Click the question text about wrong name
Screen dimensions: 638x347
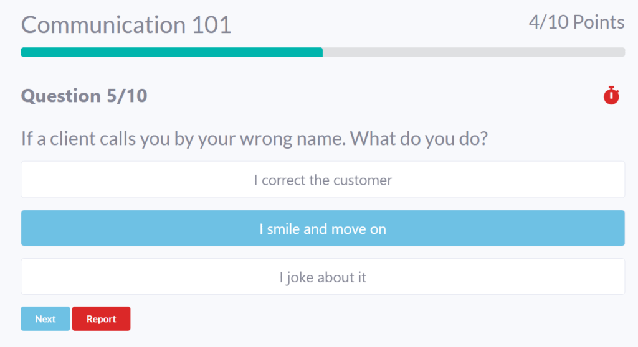coord(254,138)
